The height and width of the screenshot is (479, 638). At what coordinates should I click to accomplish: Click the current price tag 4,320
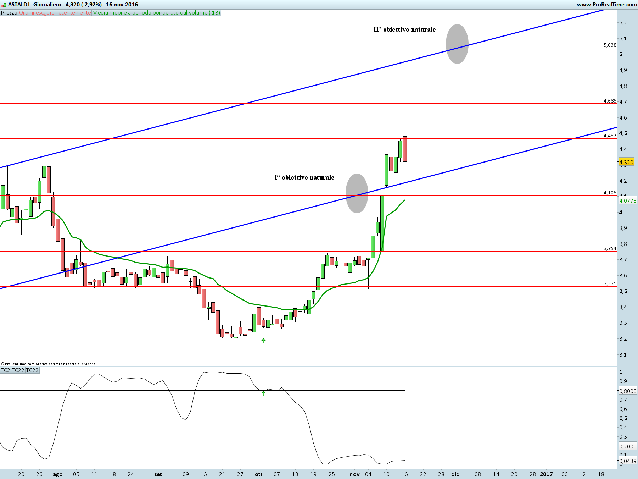click(626, 162)
